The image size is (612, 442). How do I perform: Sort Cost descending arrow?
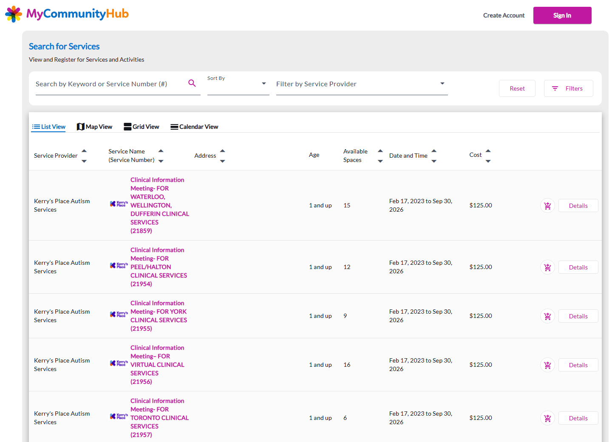pyautogui.click(x=488, y=161)
